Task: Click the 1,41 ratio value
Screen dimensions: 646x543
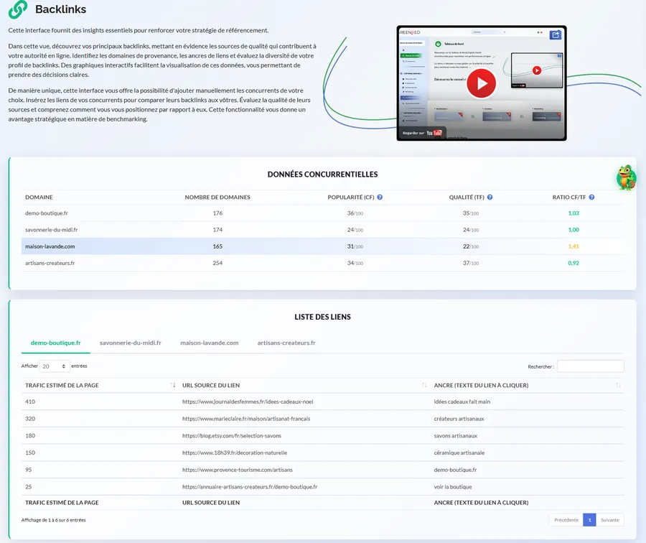Action: [x=574, y=246]
